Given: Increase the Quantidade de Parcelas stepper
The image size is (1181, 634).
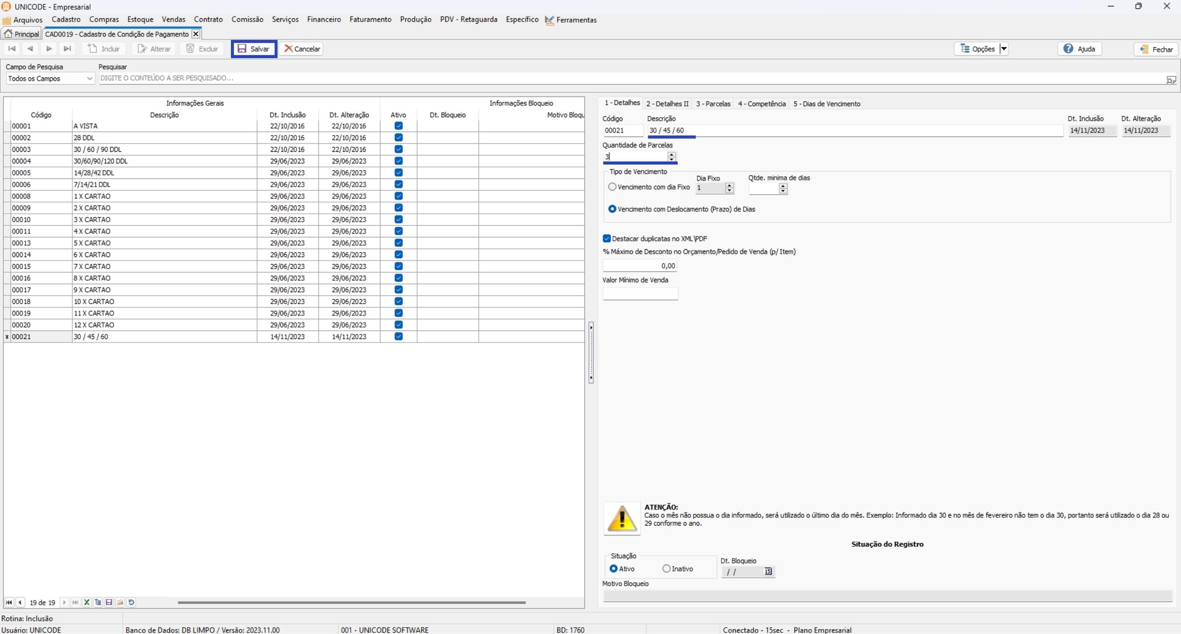Looking at the screenshot, I should pyautogui.click(x=671, y=154).
